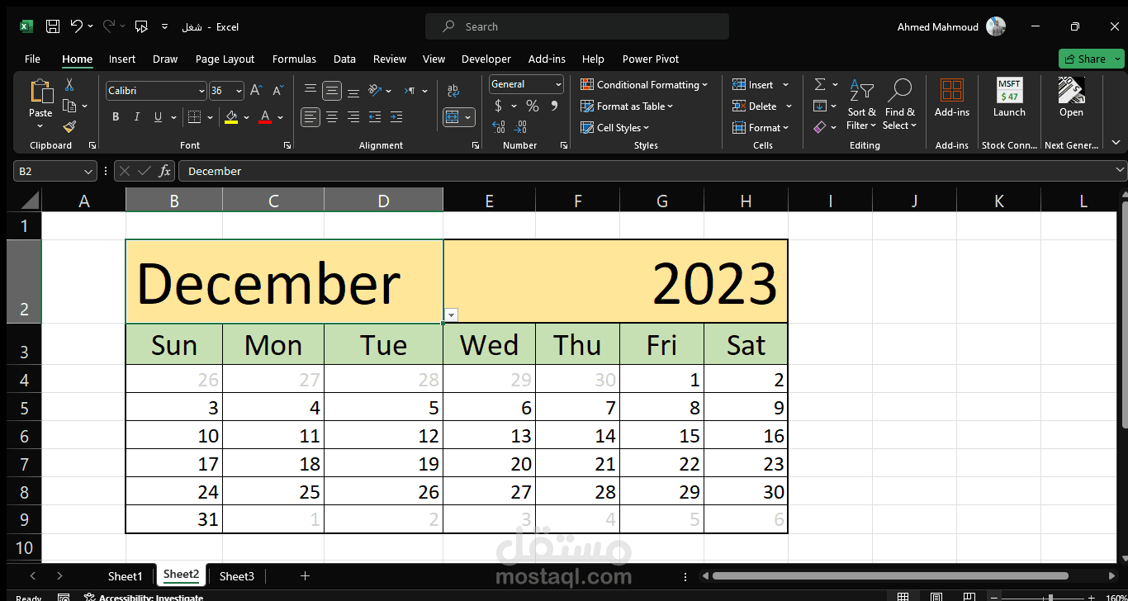
Task: Click the Borders icon
Action: pos(194,117)
